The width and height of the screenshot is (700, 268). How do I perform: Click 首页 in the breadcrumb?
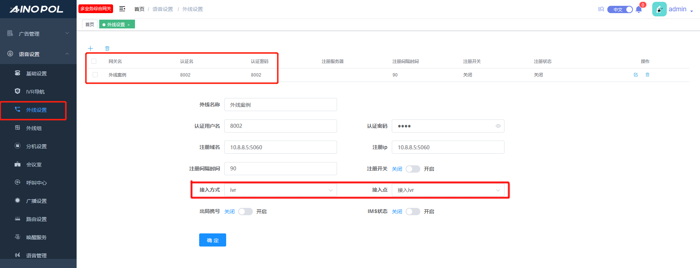(x=139, y=9)
